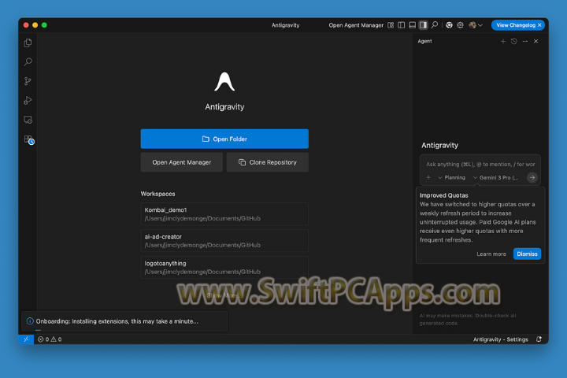Dismiss the View Changelog banner with X
567x378 pixels.
coord(539,25)
